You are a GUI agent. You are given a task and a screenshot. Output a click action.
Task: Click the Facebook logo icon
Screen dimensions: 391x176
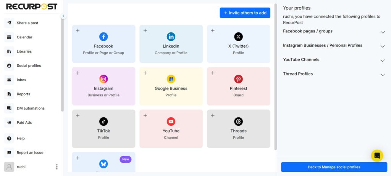[x=103, y=37]
